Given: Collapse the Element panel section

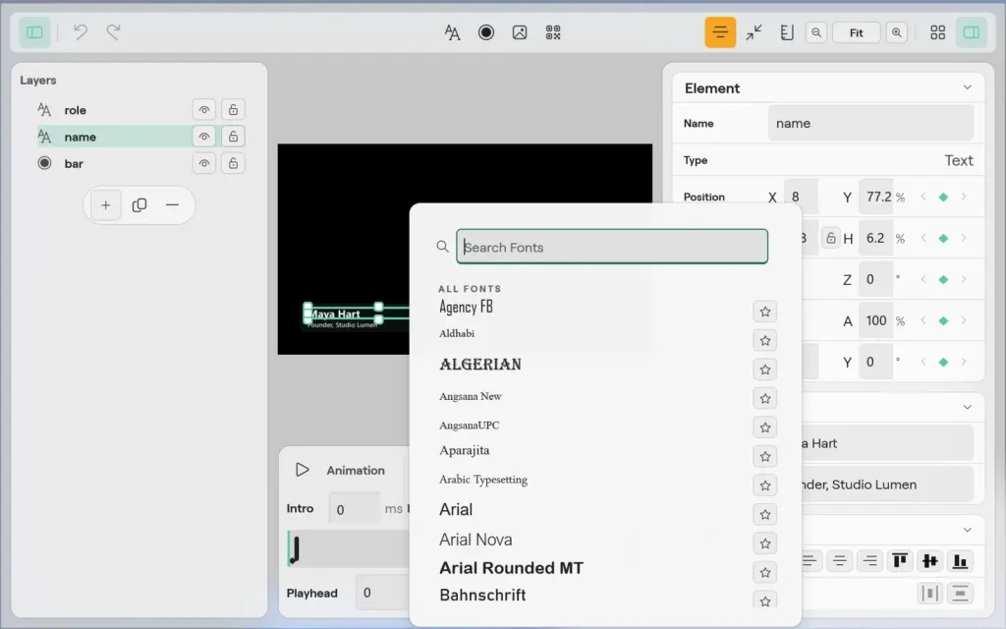Looking at the screenshot, I should coord(967,87).
